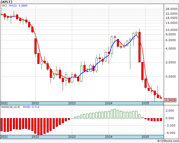
Task: Click 2025 on the MACD timeline
Action: tap(145, 137)
